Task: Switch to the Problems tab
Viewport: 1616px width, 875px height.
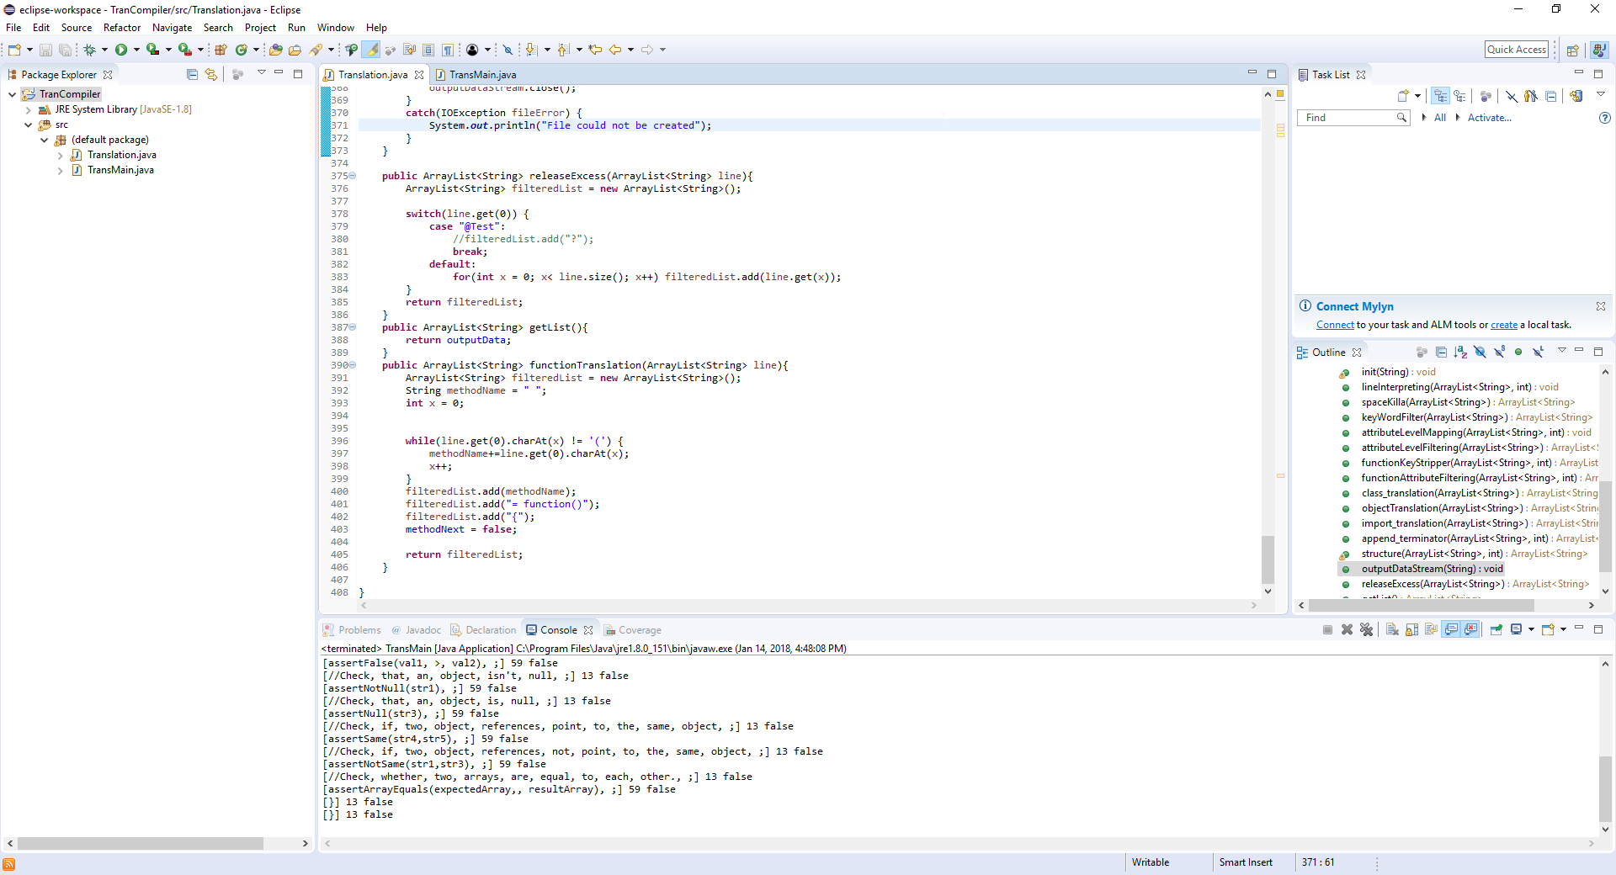Action: tap(353, 629)
